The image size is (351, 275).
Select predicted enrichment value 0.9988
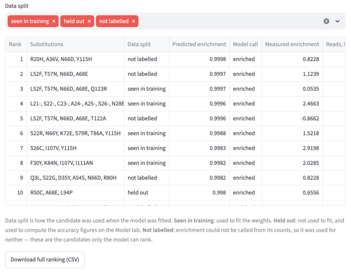point(199,133)
